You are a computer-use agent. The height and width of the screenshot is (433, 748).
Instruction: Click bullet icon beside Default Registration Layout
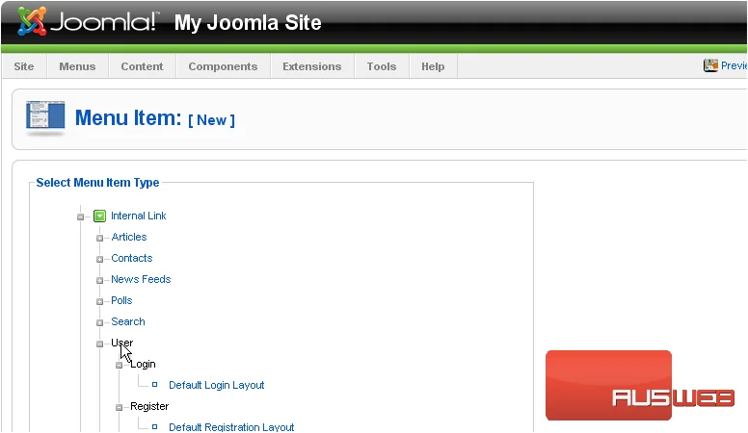pos(154,427)
